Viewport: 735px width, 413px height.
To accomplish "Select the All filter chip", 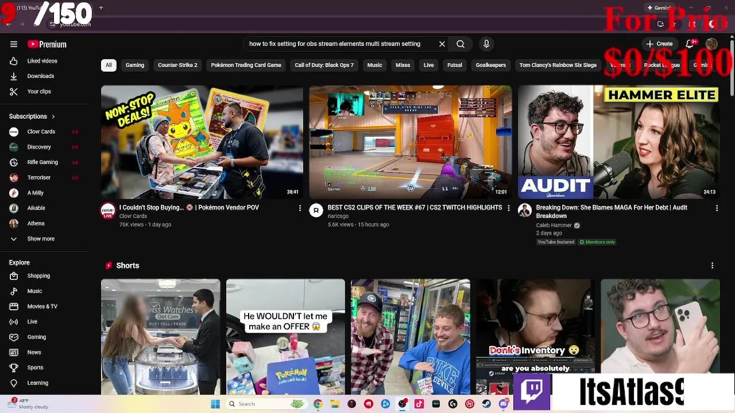I will coord(109,65).
